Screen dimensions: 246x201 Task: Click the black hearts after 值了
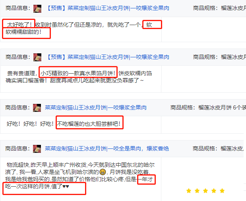(x=66, y=186)
